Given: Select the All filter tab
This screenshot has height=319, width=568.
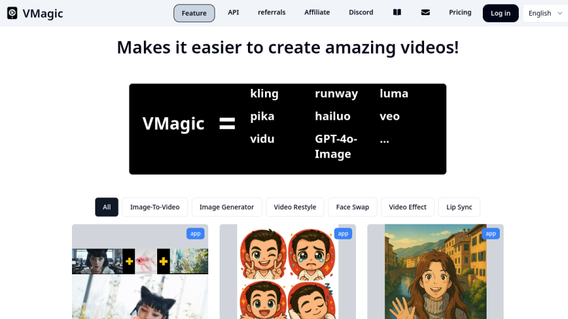Looking at the screenshot, I should (107, 207).
